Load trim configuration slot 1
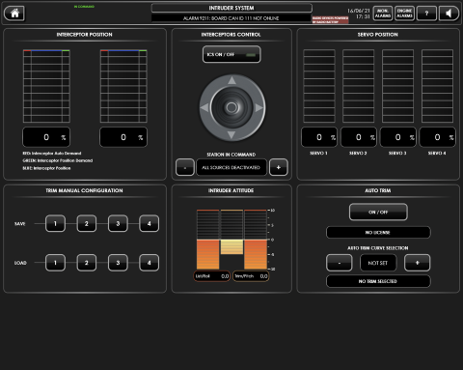 55,263
